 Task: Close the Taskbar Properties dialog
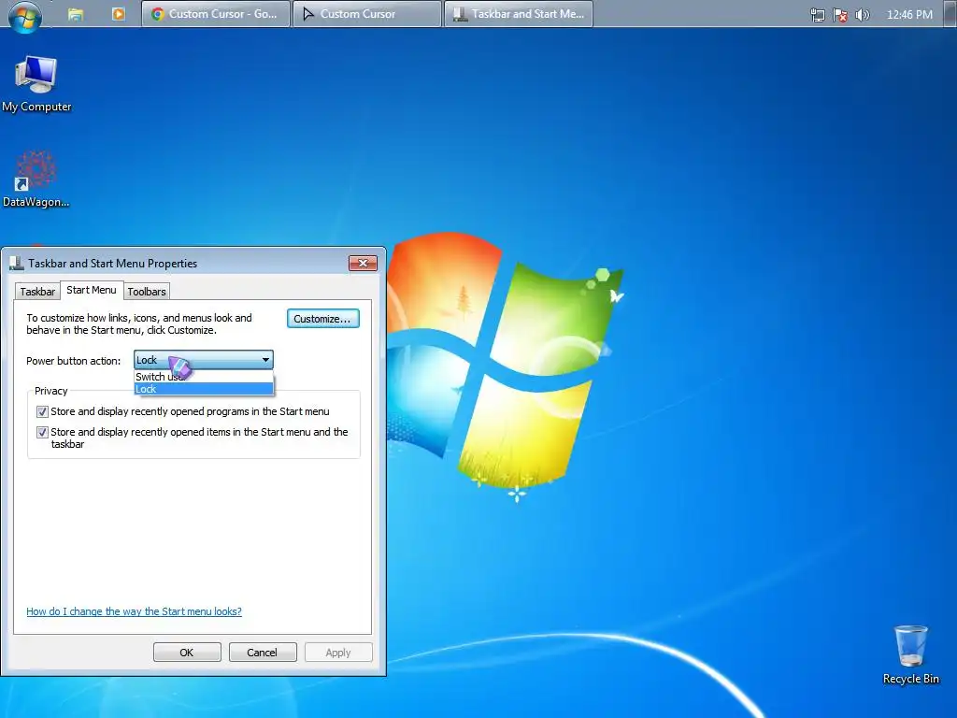(x=364, y=263)
